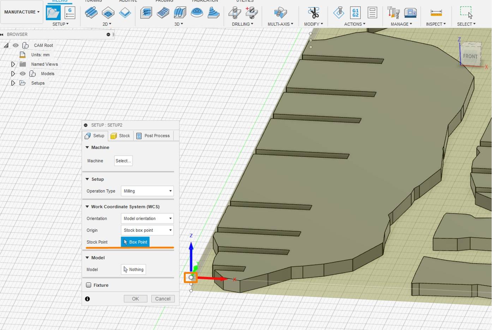The height and width of the screenshot is (330, 492).
Task: Open the ACTIONS dropdown menu
Action: pyautogui.click(x=355, y=24)
